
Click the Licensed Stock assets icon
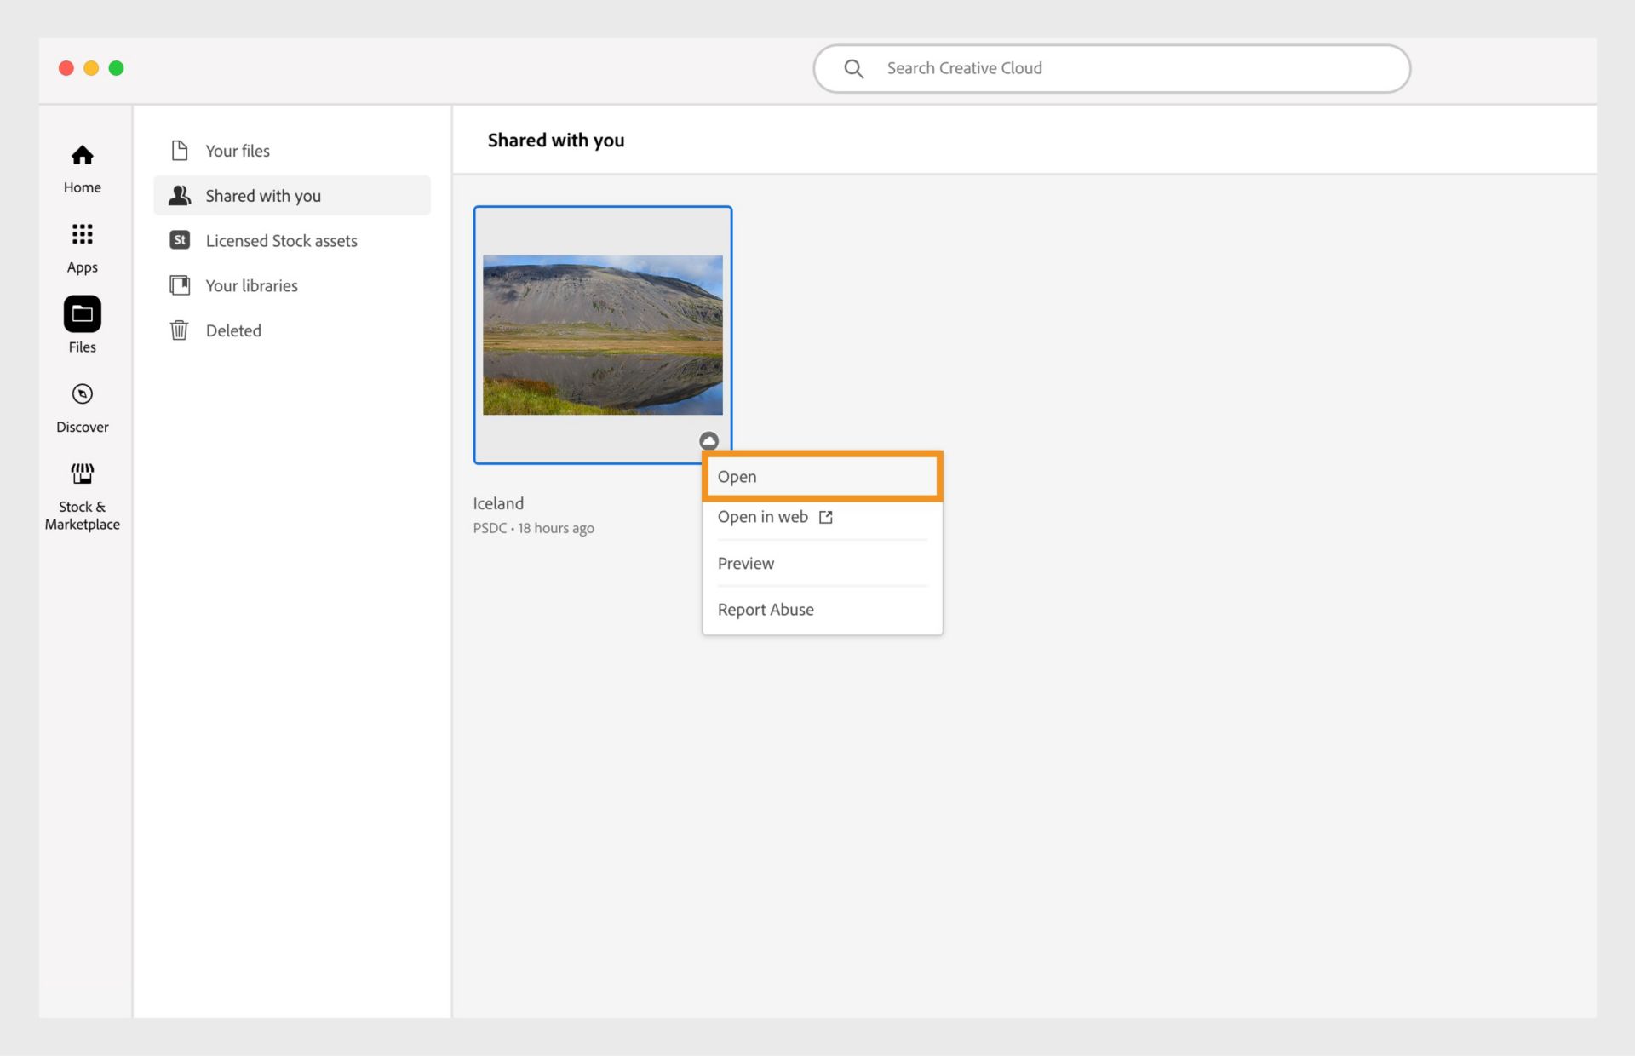point(178,239)
